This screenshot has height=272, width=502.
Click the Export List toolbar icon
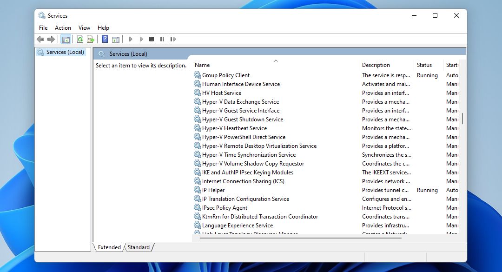coord(91,39)
